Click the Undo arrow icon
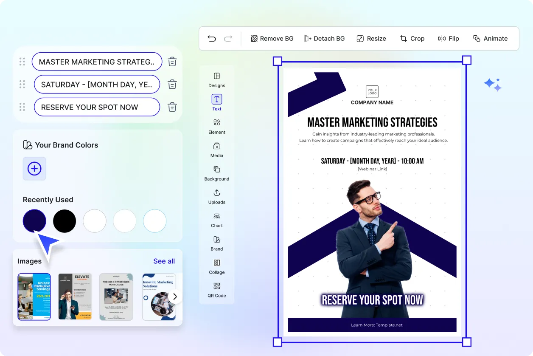 pyautogui.click(x=212, y=38)
